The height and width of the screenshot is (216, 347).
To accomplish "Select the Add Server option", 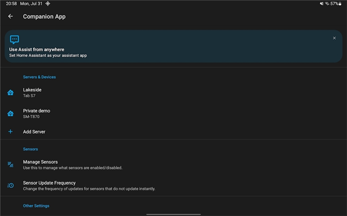I will [x=34, y=132].
